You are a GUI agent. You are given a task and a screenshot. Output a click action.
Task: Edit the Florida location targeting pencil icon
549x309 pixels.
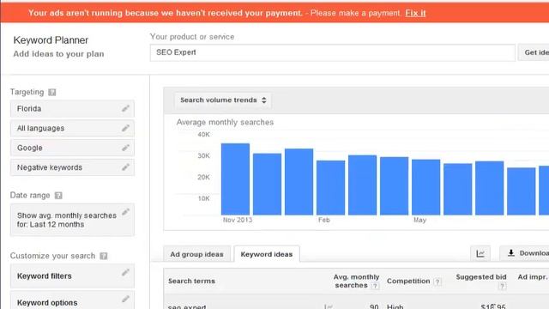point(125,109)
